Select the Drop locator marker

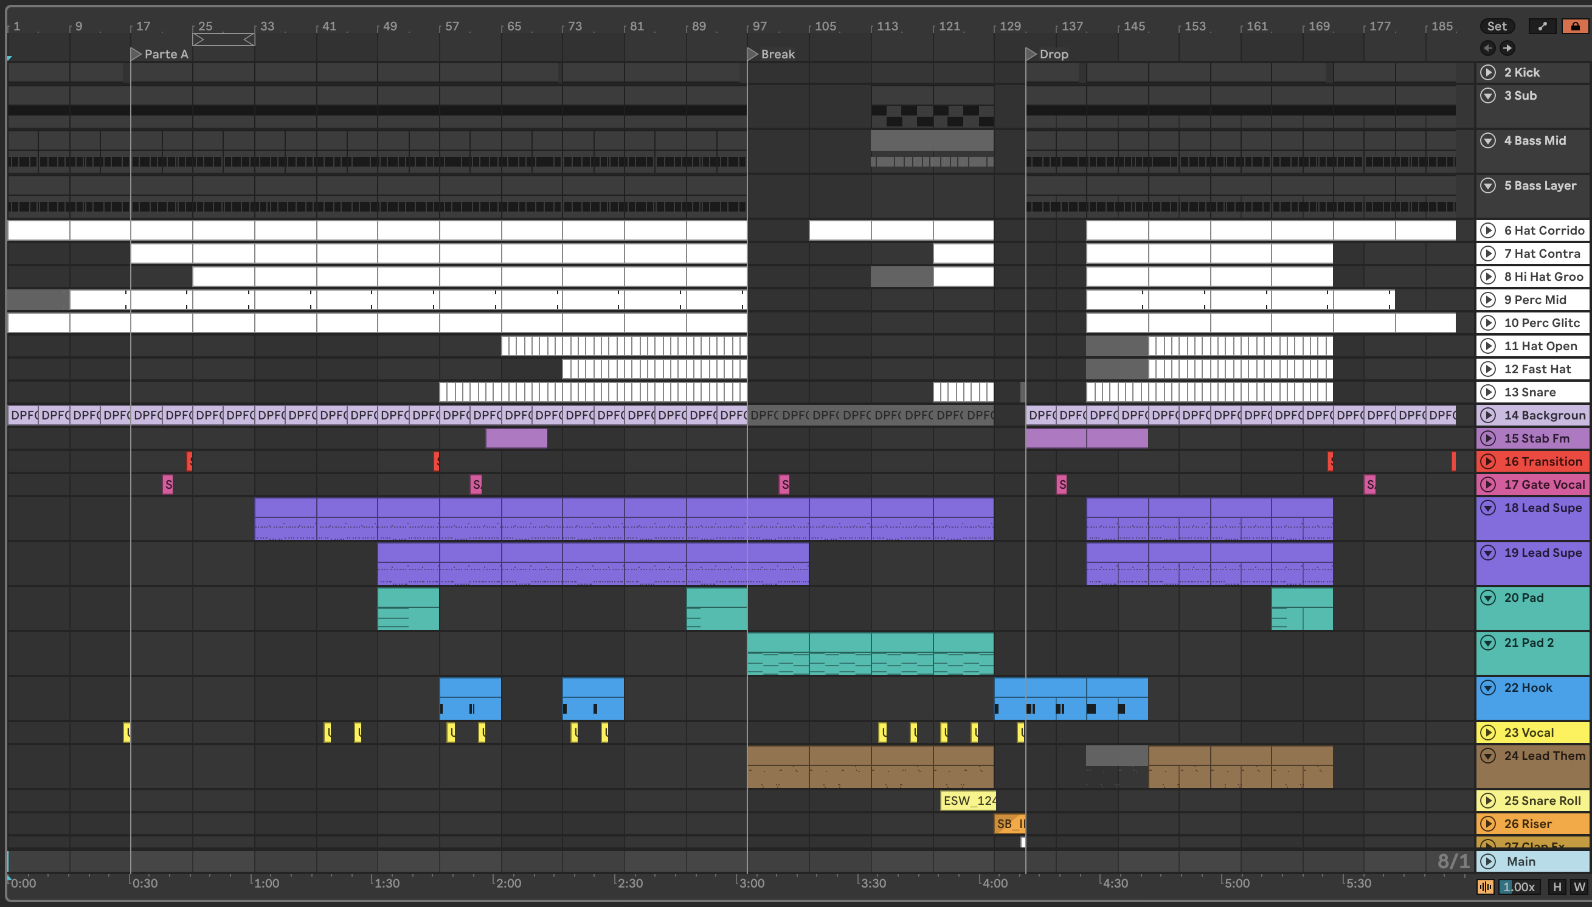[x=1031, y=54]
